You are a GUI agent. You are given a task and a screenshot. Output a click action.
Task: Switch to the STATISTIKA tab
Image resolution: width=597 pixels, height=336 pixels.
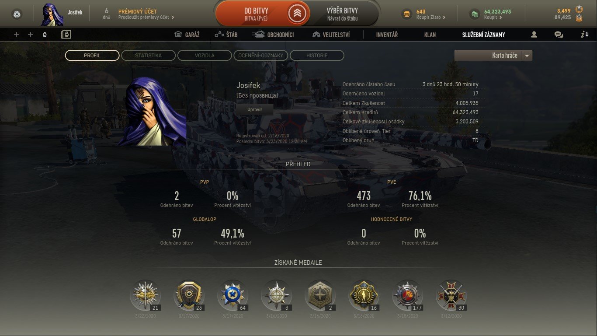(148, 56)
